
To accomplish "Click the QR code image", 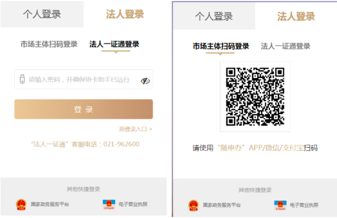I will click(255, 97).
